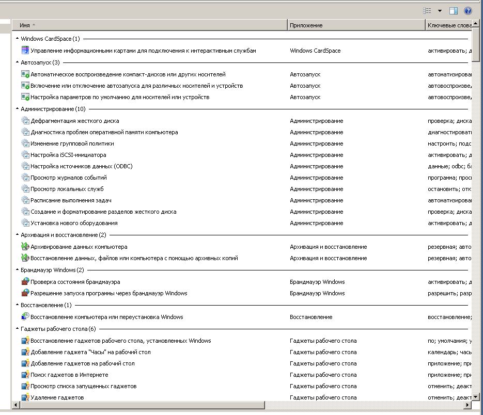Click the gear icon for Дефрагментация жесткого диска

pyautogui.click(x=25, y=121)
